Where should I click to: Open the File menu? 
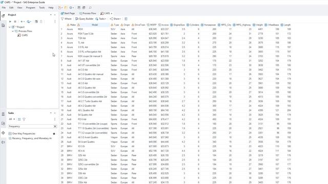[4, 8]
